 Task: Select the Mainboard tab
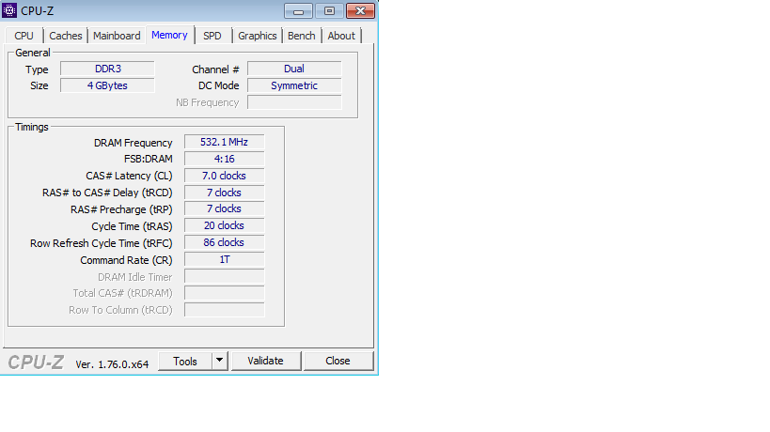tap(117, 36)
